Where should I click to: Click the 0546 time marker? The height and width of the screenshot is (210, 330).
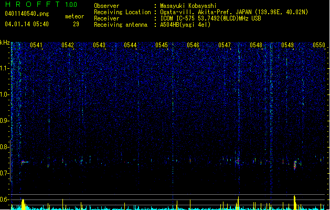pyautogui.click(x=193, y=45)
